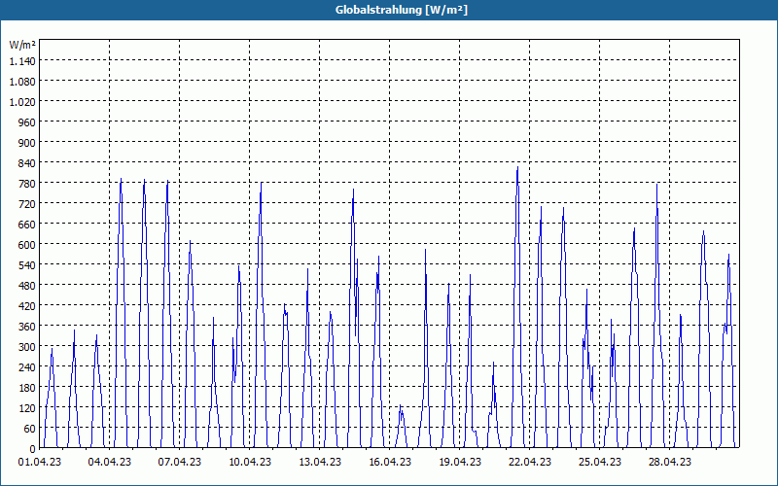
Task: Click the Globalstrahlung [W/m²] chart title
Action: pos(401,10)
